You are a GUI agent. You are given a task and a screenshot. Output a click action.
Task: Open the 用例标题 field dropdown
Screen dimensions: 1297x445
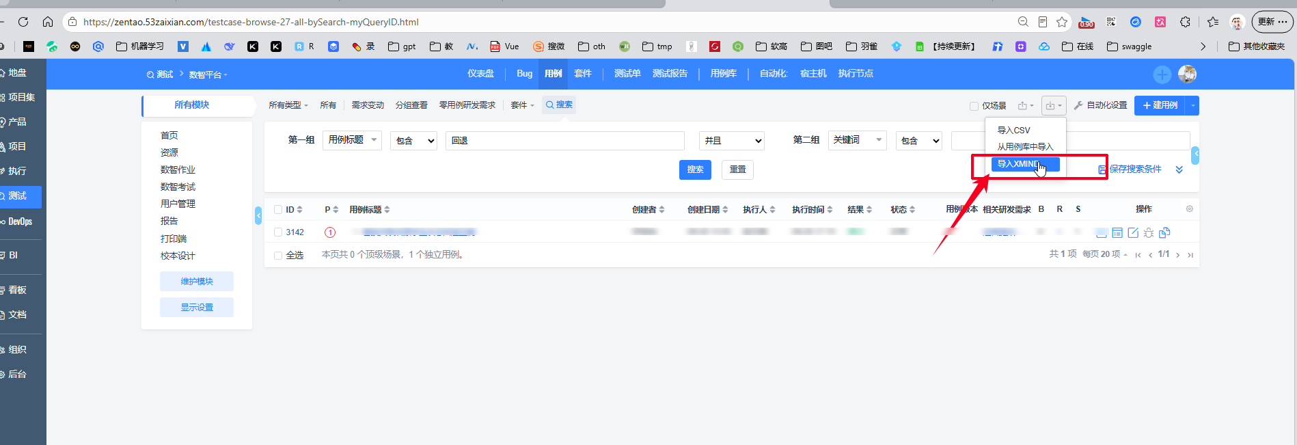[352, 140]
